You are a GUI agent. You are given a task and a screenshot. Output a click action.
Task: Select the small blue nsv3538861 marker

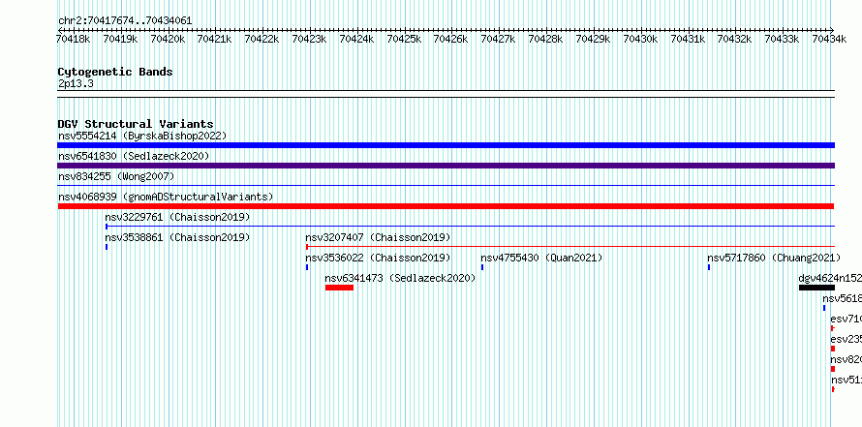click(x=107, y=247)
